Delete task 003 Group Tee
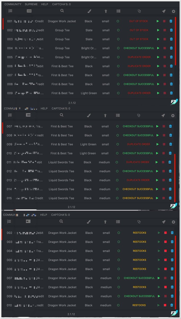The height and width of the screenshot is (319, 181). tap(171, 39)
